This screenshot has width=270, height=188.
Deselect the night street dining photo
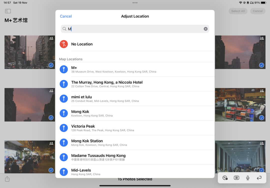(51, 170)
